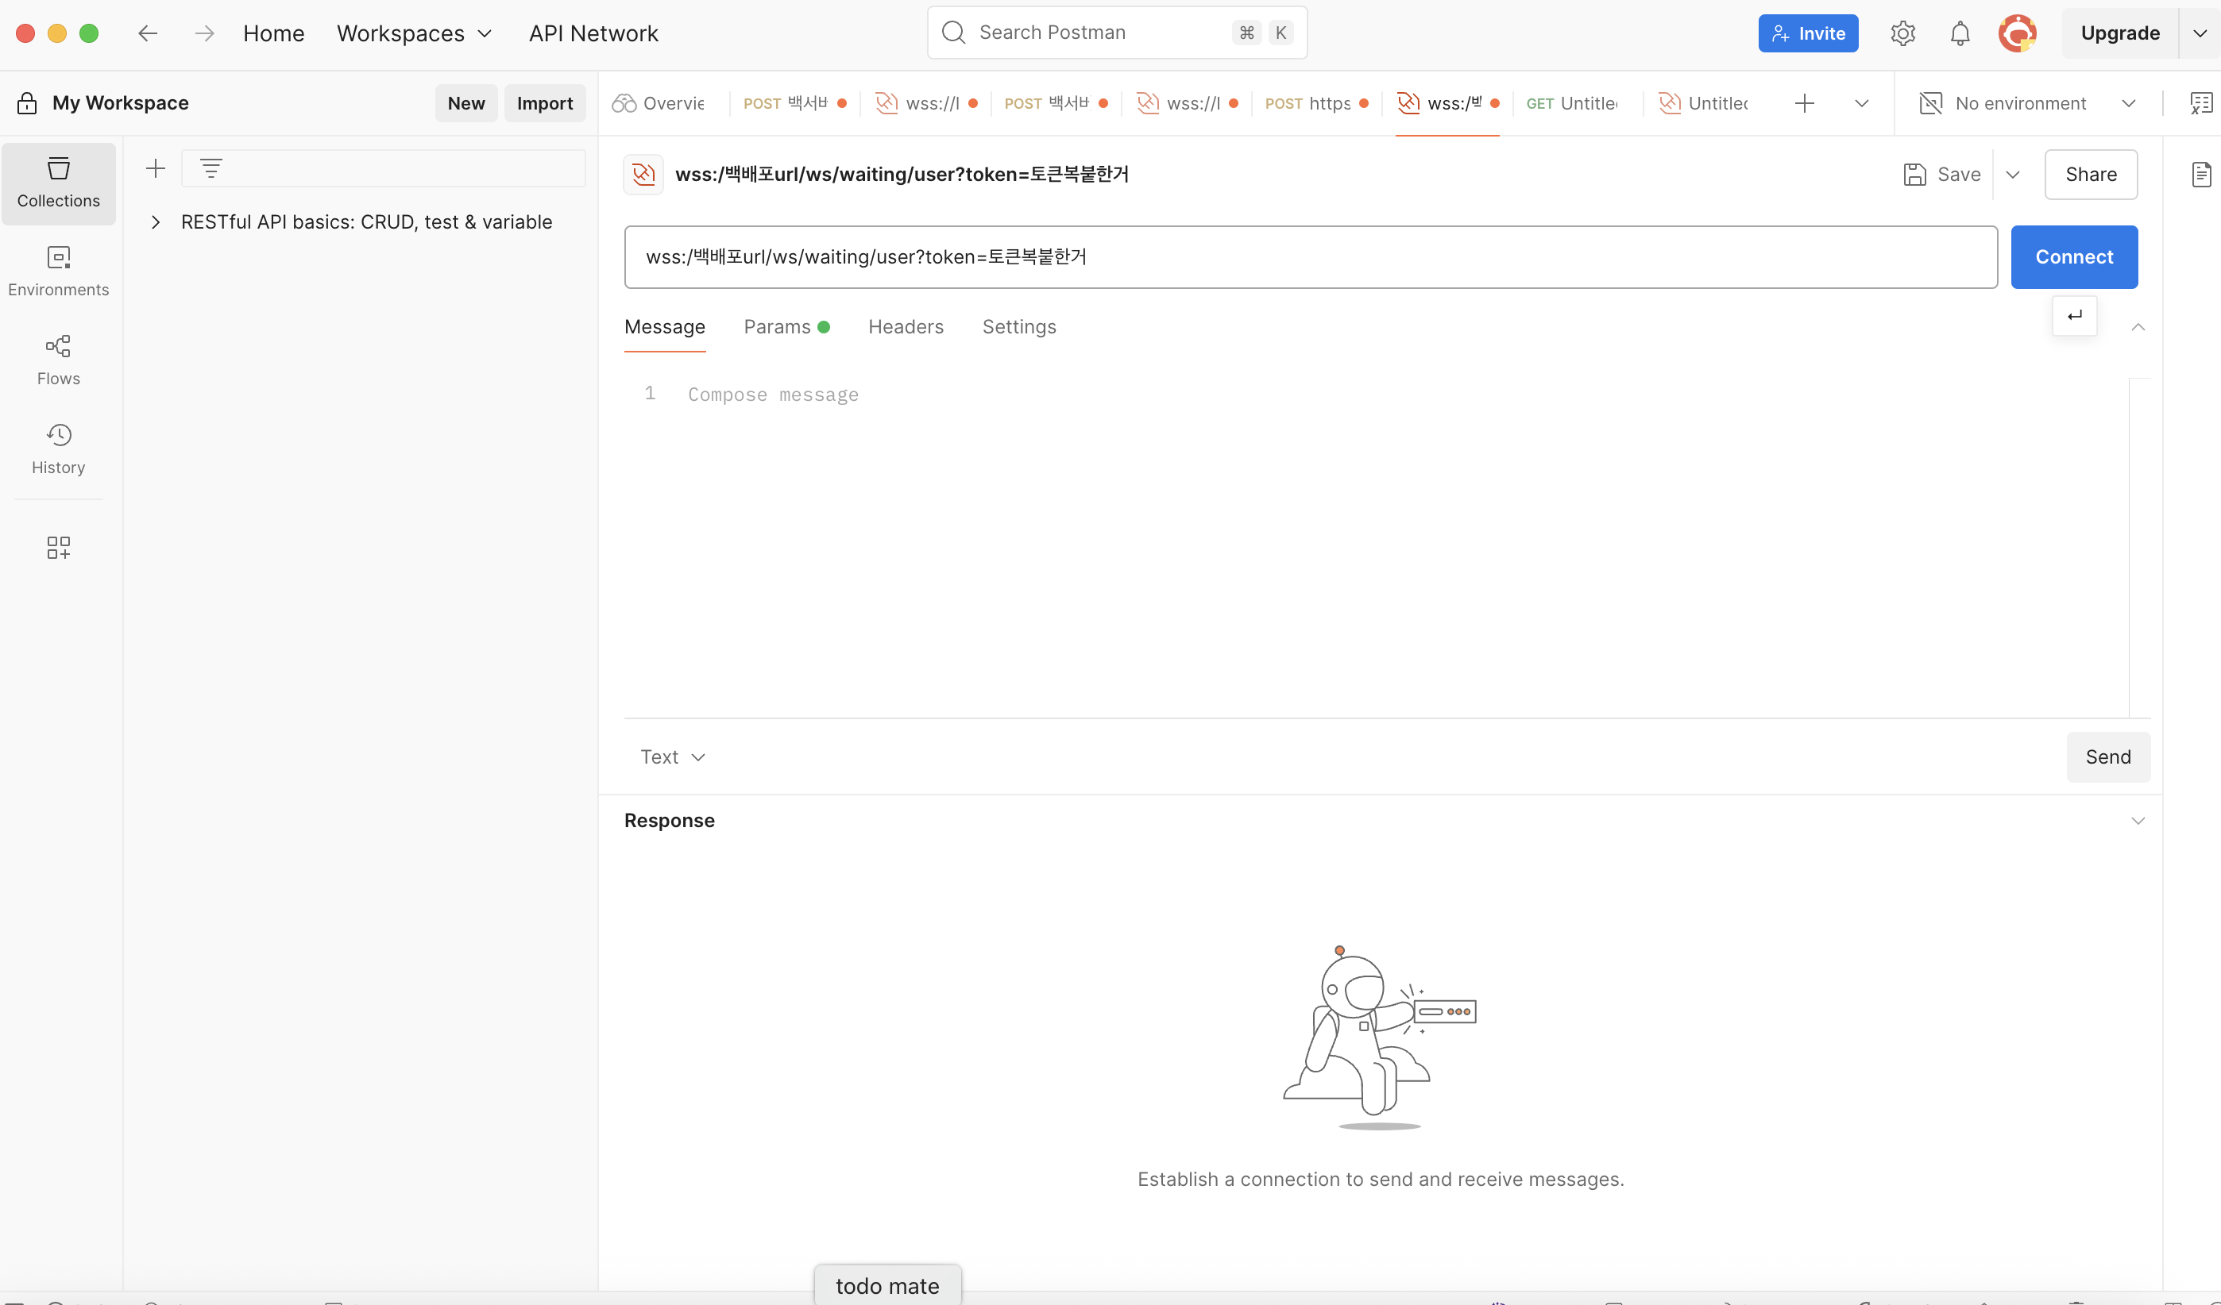Open the Flows sidebar panel
The width and height of the screenshot is (2221, 1305).
coord(58,360)
